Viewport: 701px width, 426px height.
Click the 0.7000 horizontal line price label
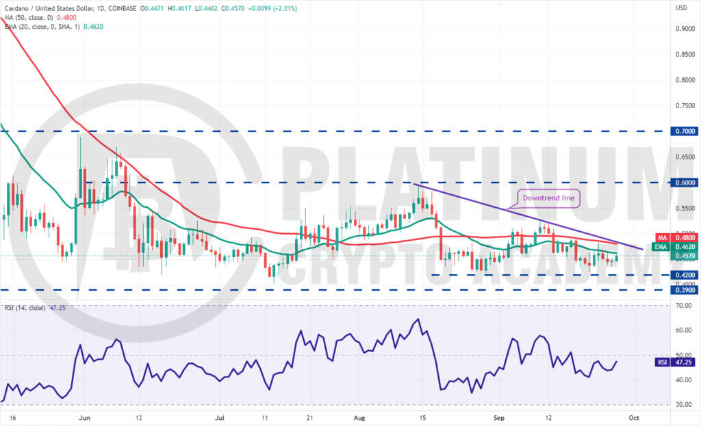click(685, 131)
